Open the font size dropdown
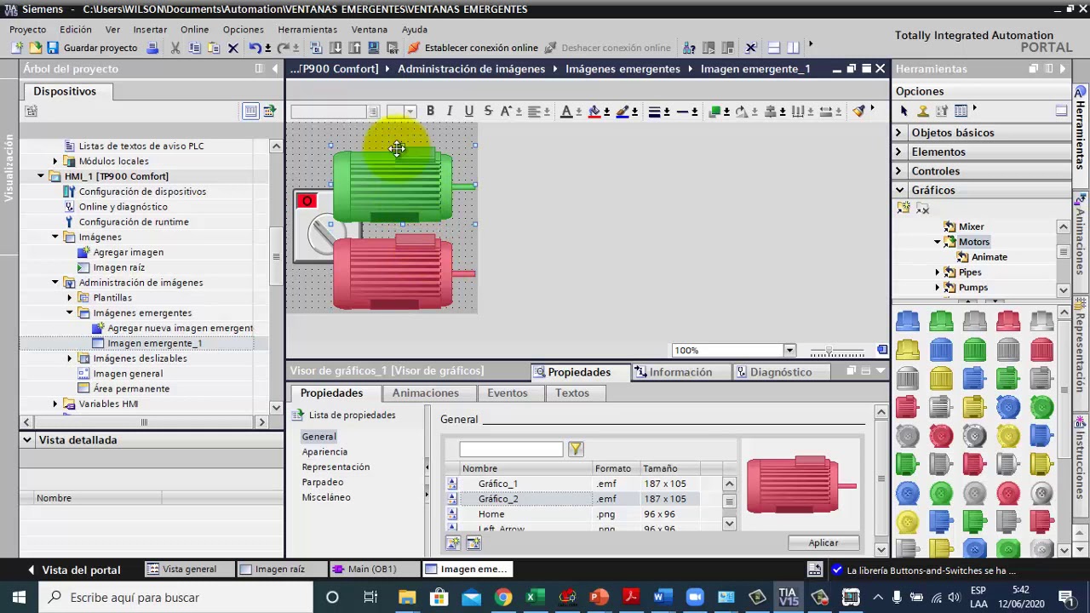This screenshot has height=613, width=1090. pyautogui.click(x=410, y=112)
